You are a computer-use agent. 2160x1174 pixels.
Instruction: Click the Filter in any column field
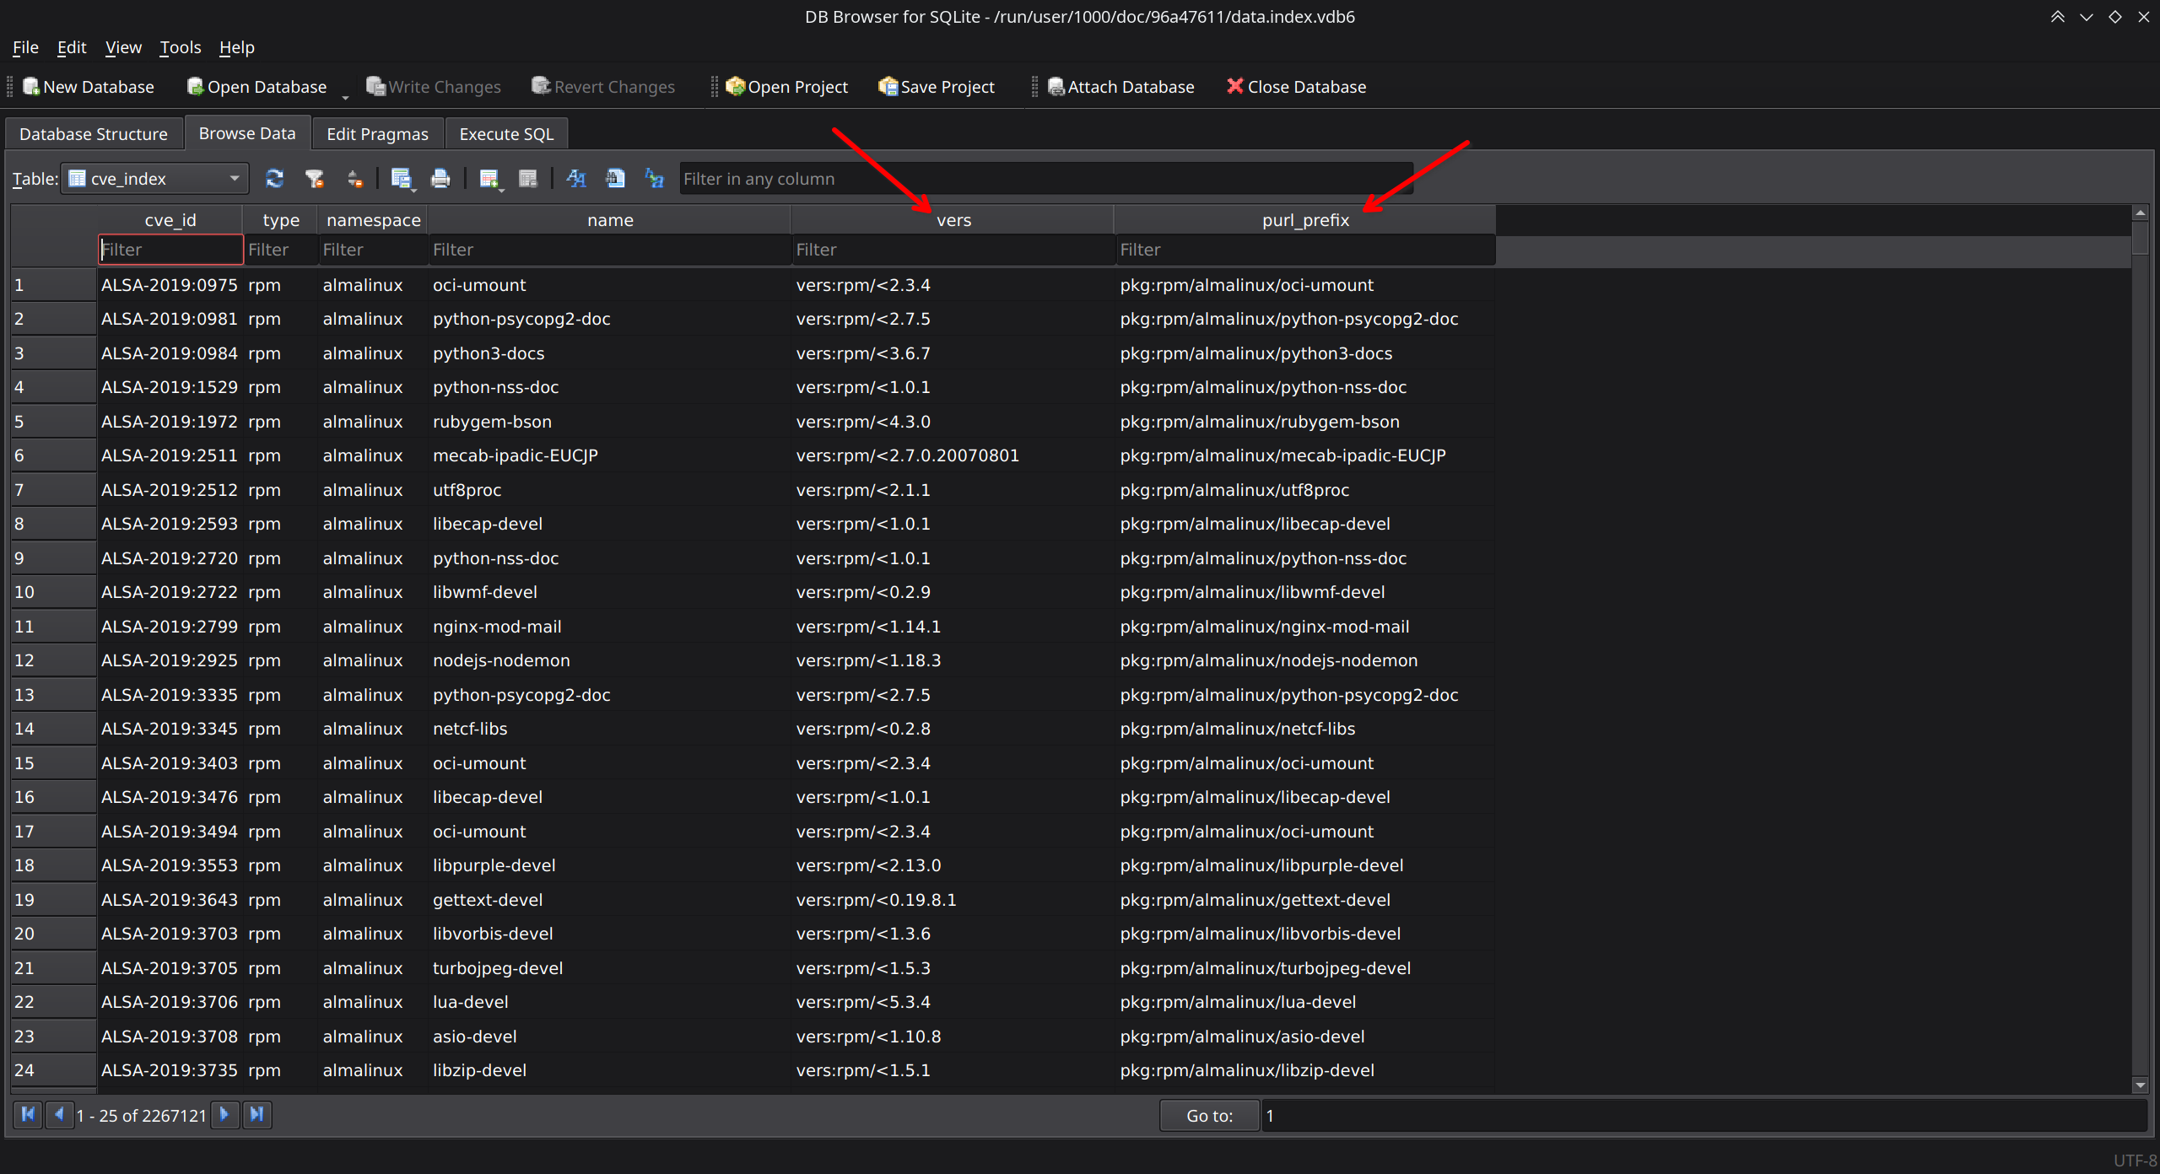(x=1046, y=178)
